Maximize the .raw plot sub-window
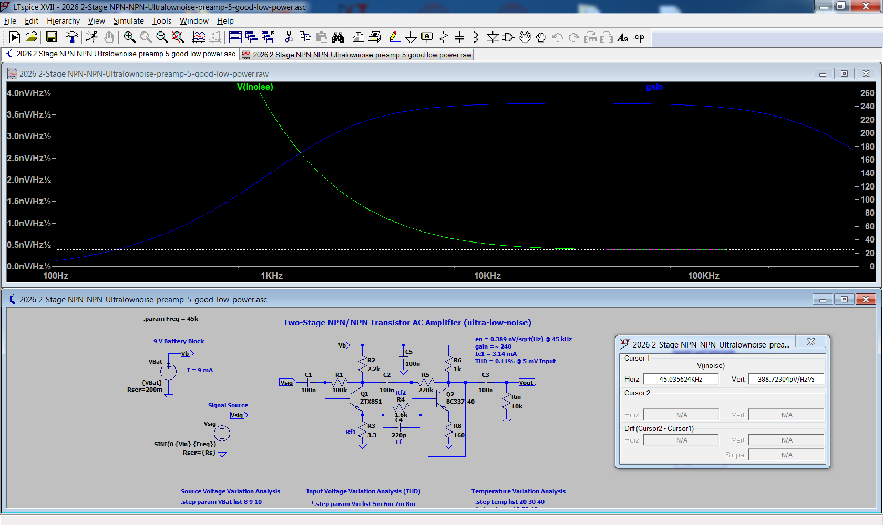This screenshot has height=526, width=883. click(x=844, y=73)
